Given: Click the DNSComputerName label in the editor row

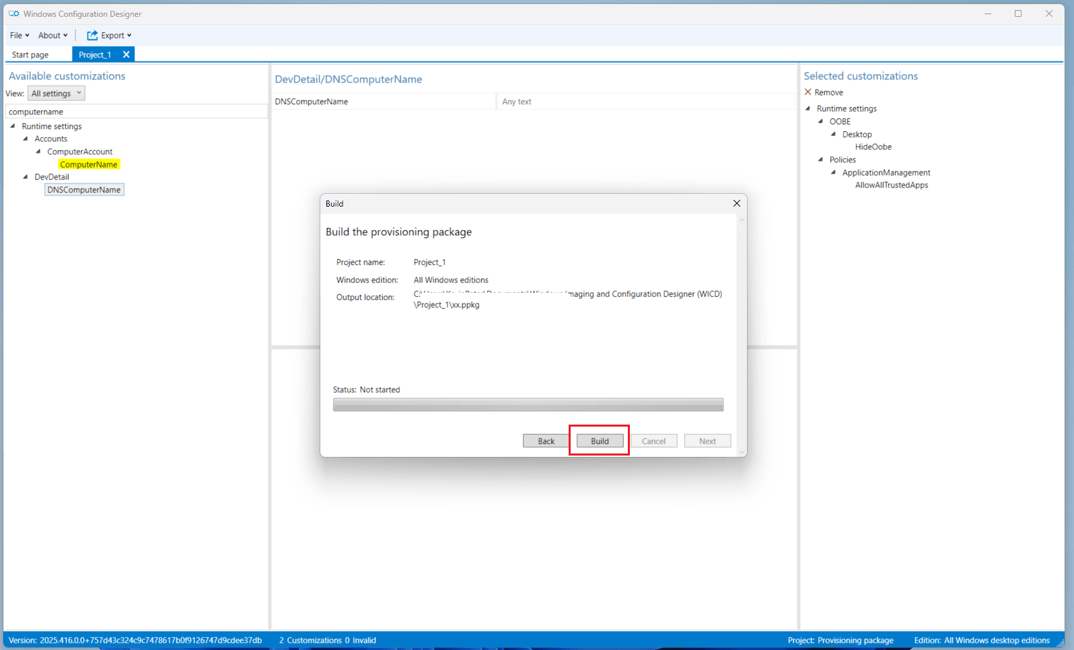Looking at the screenshot, I should point(312,102).
